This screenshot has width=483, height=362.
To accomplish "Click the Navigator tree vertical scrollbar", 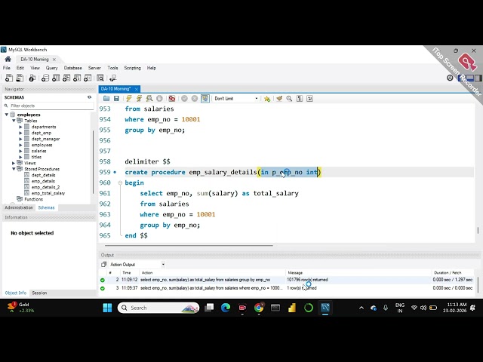I will click(93, 162).
